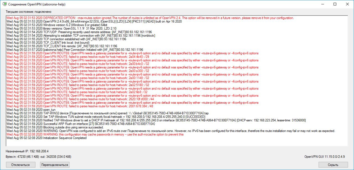Select the Blocking outside dns succeeded line
Screen dimensions: 354x170
55,127
